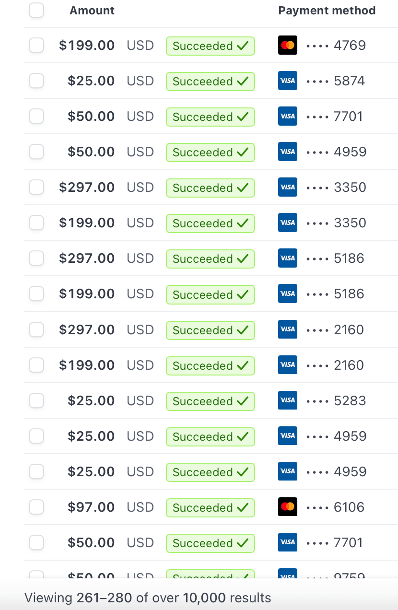Open the $297.00 payment with card 5186
398x610 pixels.
click(87, 258)
